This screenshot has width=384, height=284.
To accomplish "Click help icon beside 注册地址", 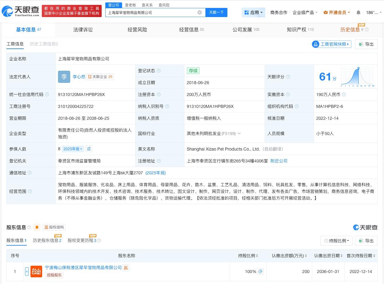I will 159,161.
